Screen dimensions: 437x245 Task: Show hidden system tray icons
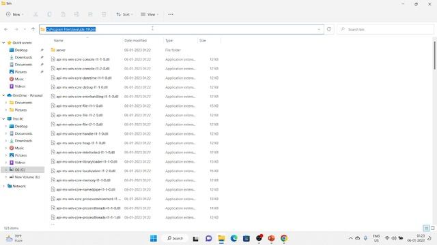click(x=350, y=238)
